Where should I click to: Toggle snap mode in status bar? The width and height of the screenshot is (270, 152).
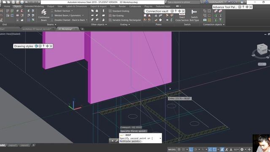[184, 149]
